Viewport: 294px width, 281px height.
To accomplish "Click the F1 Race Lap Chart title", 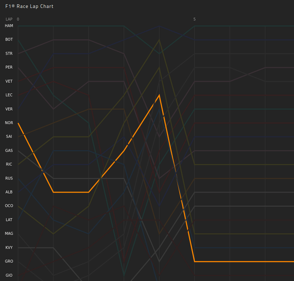I will tap(29, 6).
